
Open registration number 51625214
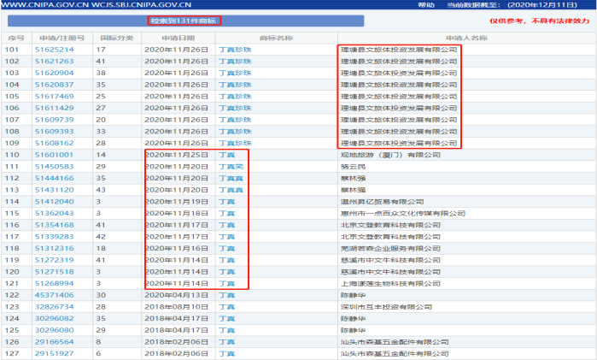[54, 50]
